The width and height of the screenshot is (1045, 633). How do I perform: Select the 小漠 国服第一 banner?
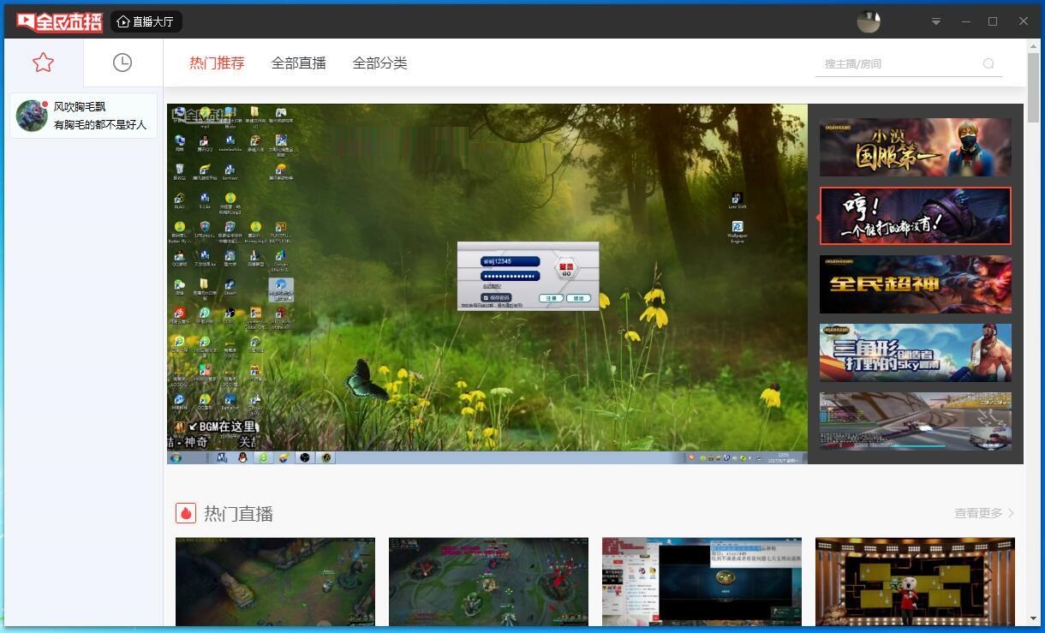[915, 147]
